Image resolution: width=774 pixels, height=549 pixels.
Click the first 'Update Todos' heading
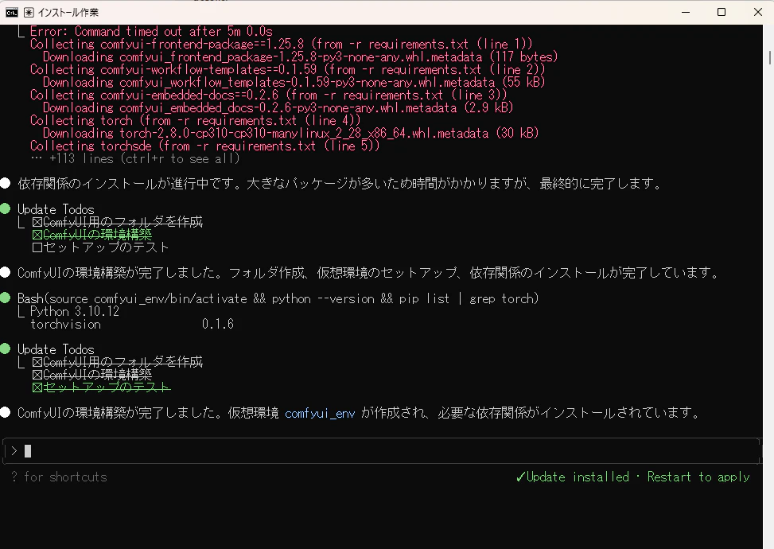click(x=56, y=209)
